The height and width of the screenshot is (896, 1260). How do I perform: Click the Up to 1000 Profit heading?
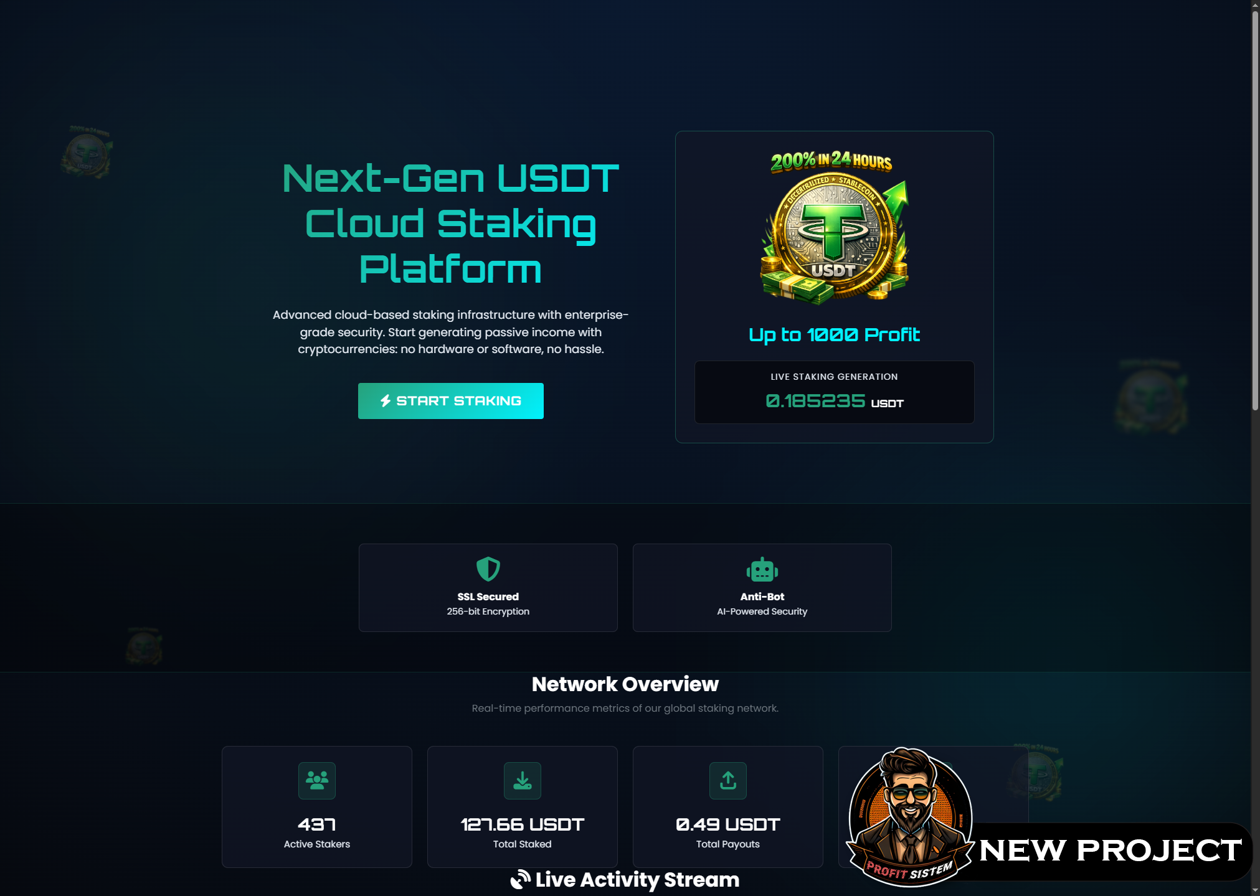[834, 335]
